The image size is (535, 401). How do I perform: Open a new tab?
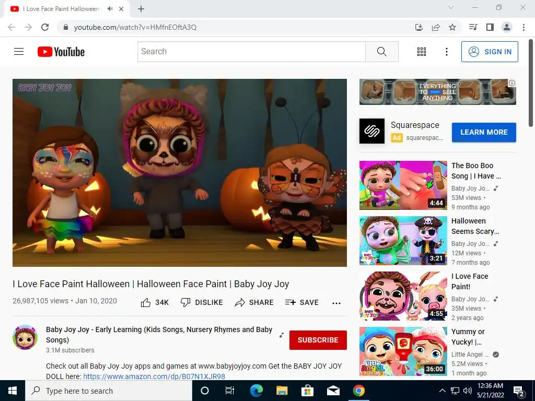click(x=141, y=9)
